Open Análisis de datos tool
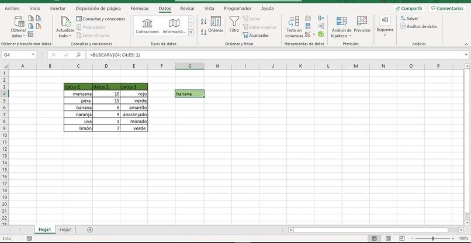 click(419, 26)
